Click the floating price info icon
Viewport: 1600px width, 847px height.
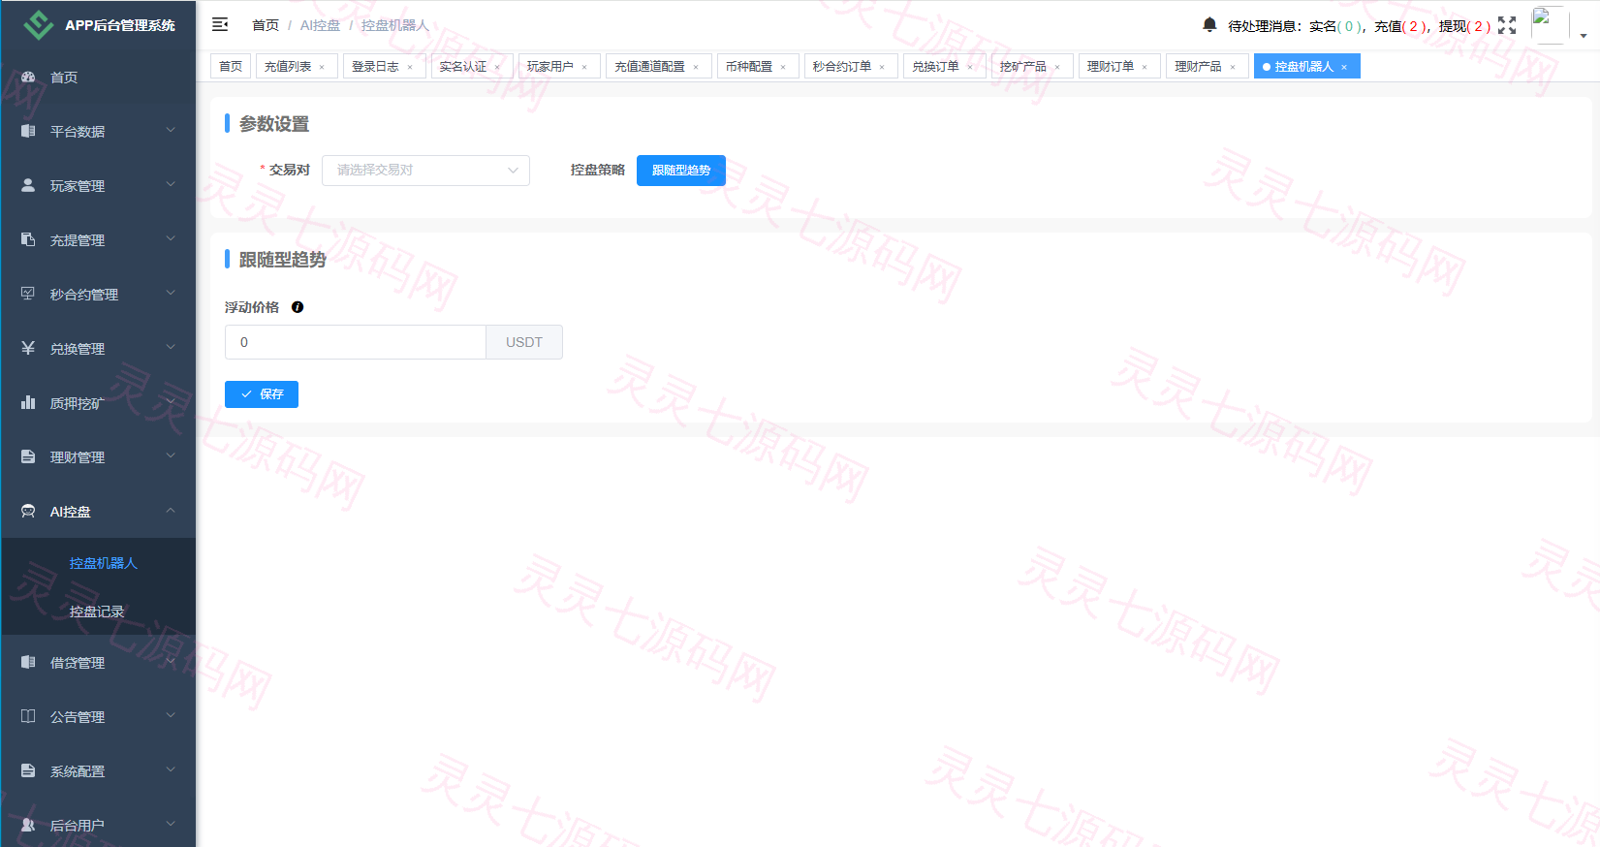point(298,307)
